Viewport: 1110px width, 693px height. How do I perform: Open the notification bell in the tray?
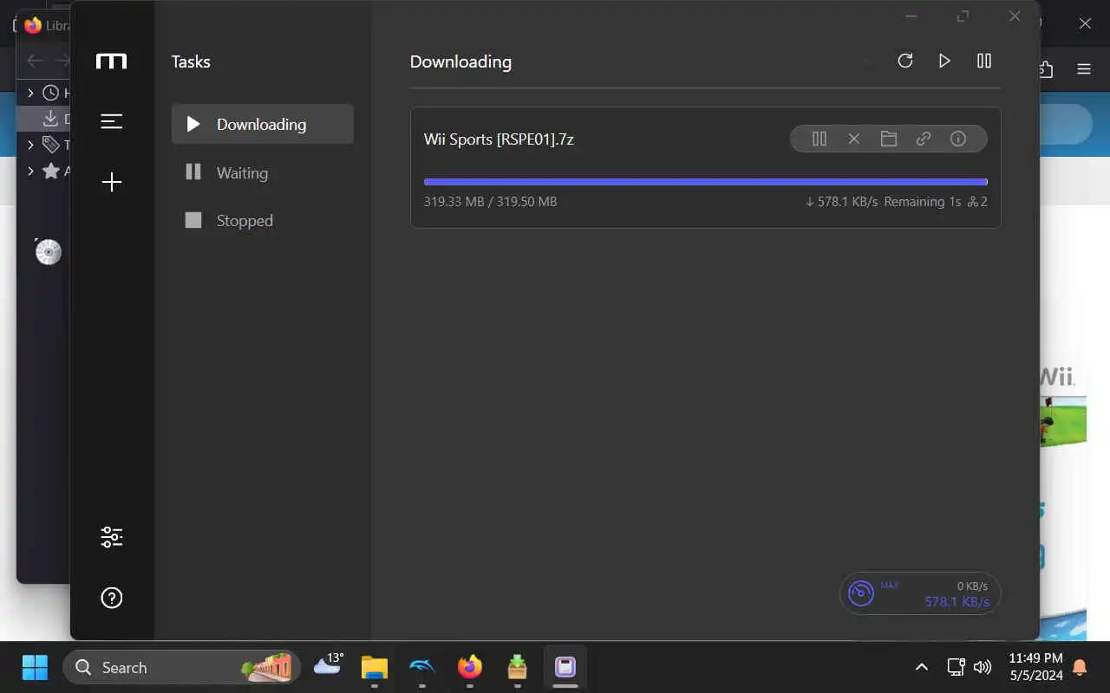tap(1081, 667)
